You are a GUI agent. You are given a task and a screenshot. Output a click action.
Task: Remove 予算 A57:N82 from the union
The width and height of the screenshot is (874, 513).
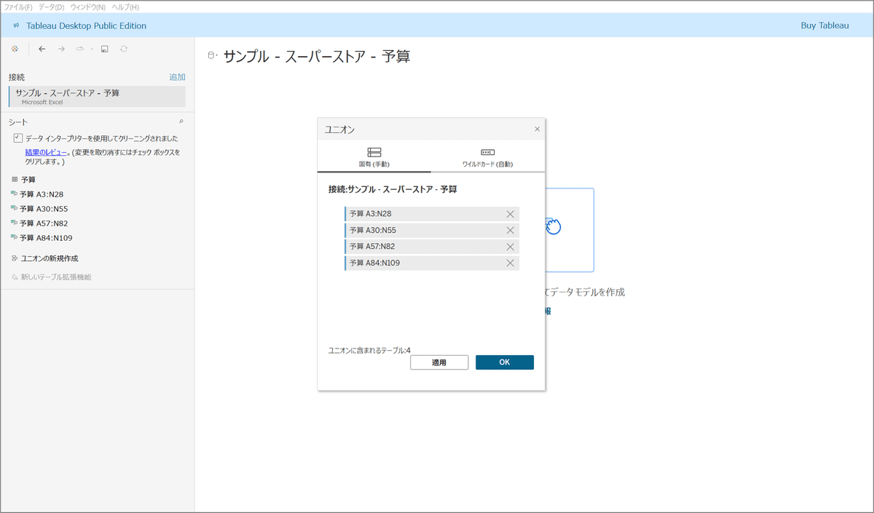[x=510, y=247]
